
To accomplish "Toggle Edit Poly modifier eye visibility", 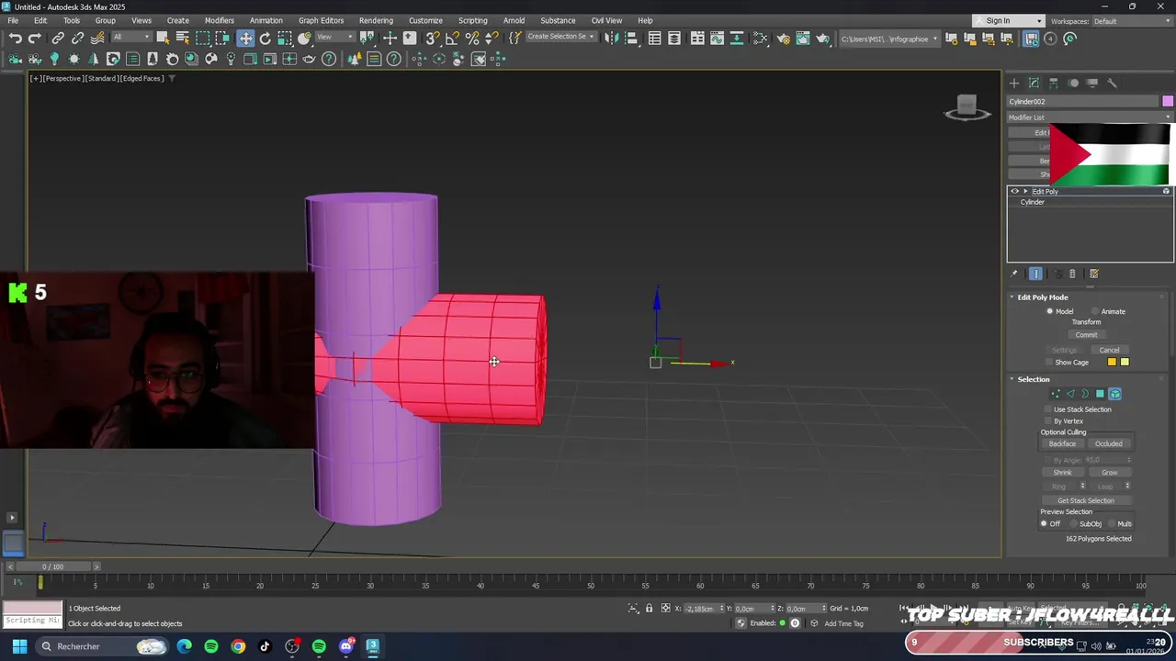I will point(1014,191).
